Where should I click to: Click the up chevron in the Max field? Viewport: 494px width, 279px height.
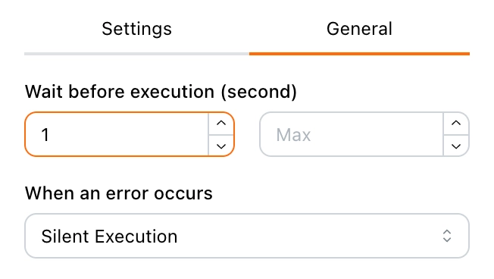456,124
